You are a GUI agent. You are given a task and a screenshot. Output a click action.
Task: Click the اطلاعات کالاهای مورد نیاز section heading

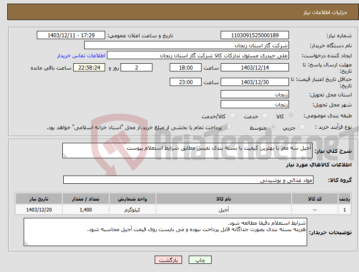(x=319, y=165)
